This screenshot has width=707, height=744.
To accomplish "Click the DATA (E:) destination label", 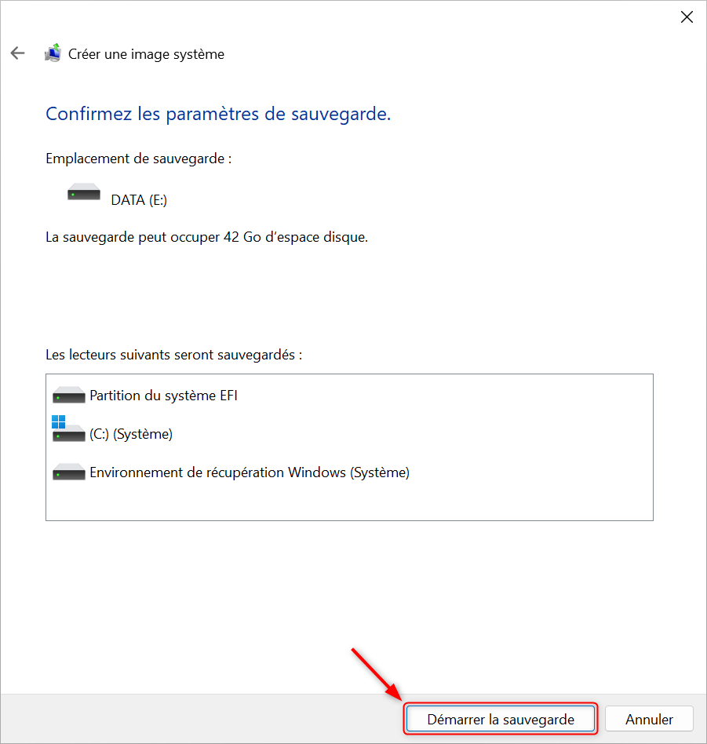I will coord(139,200).
